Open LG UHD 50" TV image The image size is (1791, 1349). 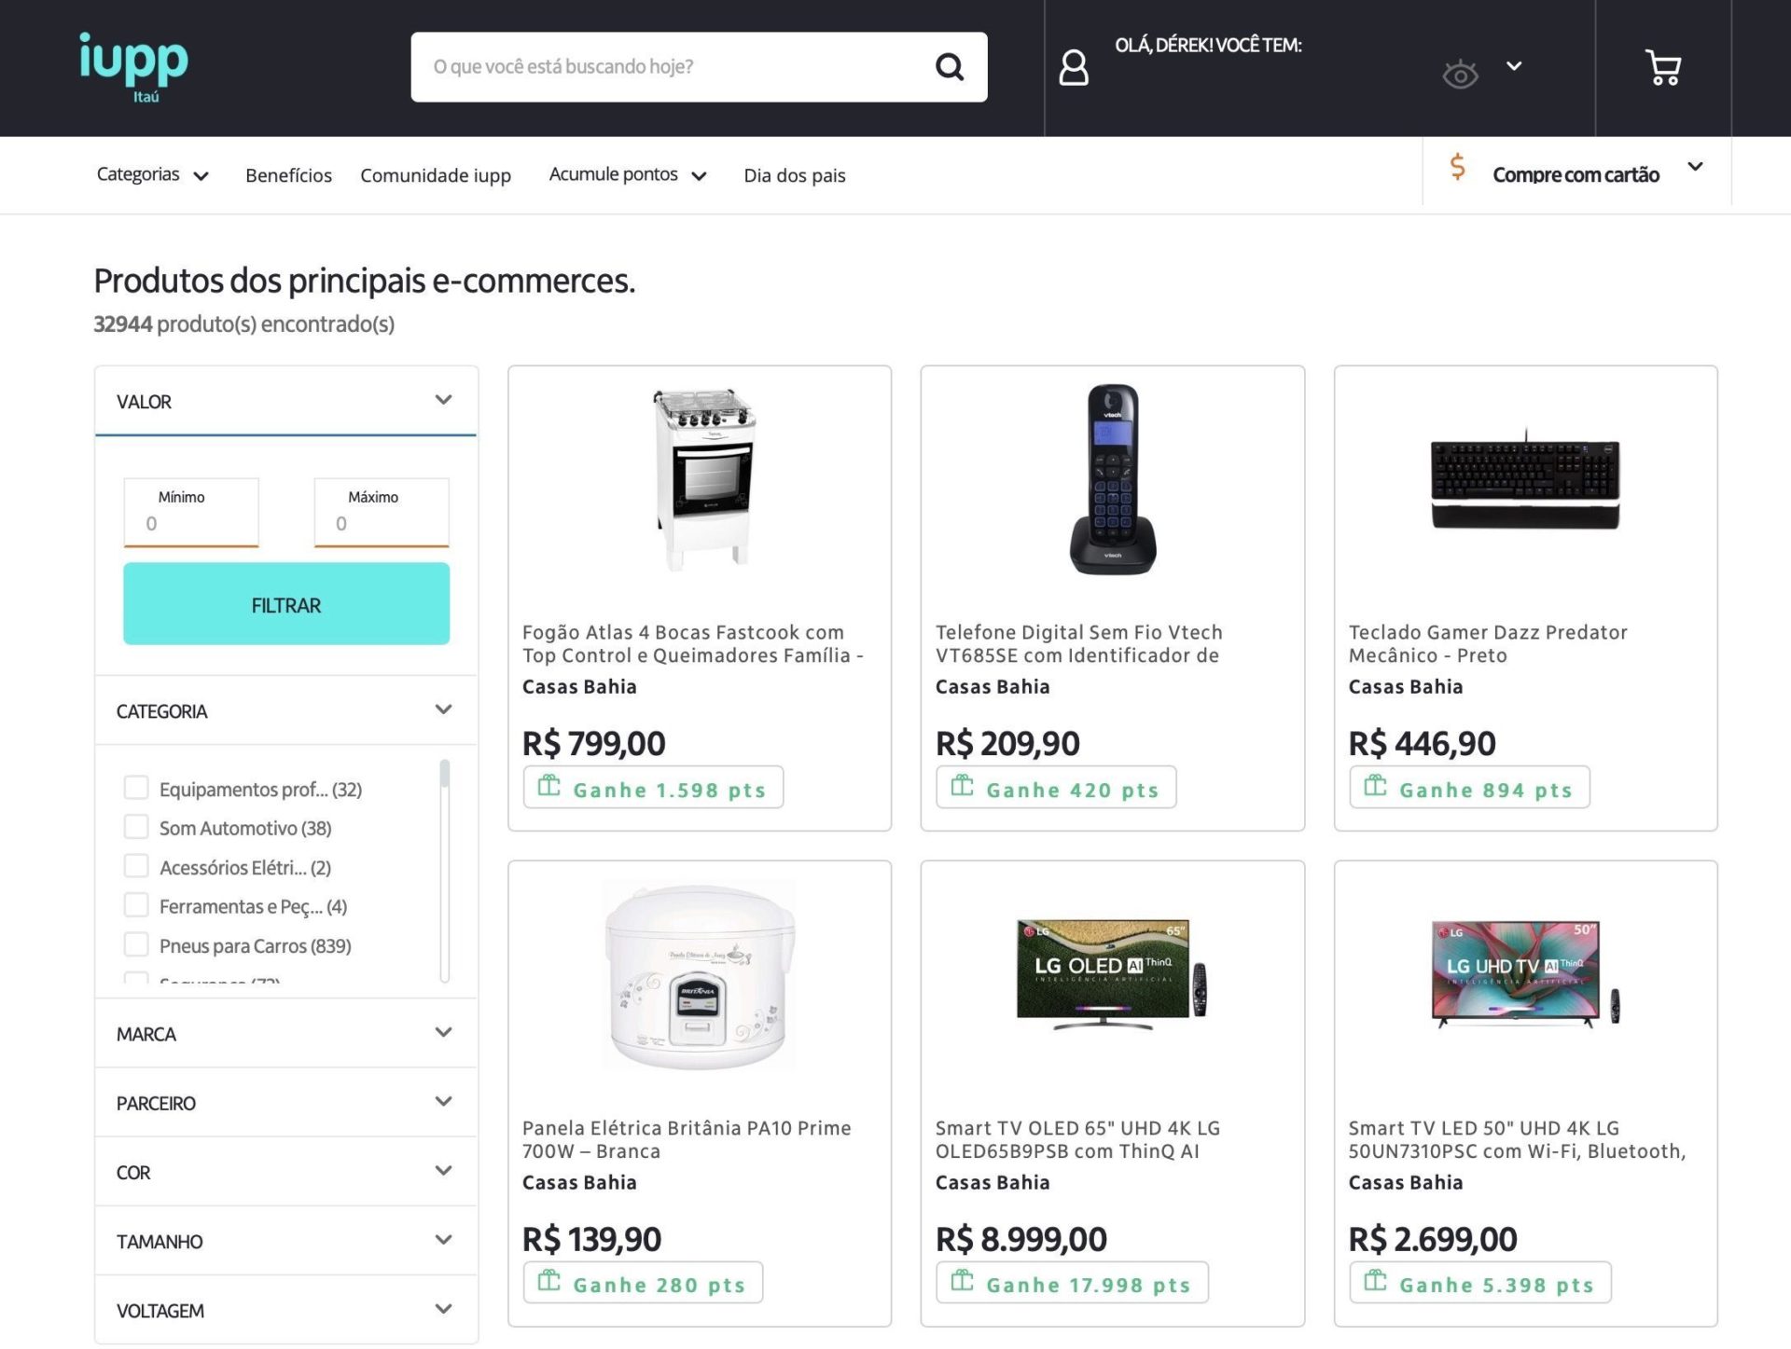[x=1525, y=973]
